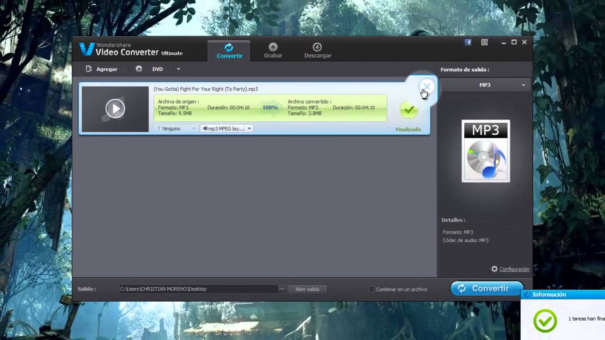Click the gear icon beside Configuración

[x=494, y=269]
